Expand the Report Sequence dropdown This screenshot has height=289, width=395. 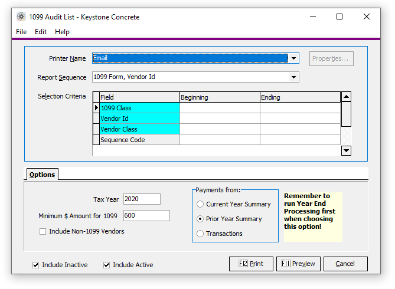coord(293,77)
